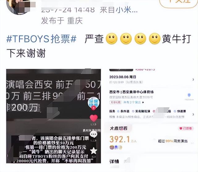
Task: Expand the 服务 services row chevron
Action: pos(193,114)
